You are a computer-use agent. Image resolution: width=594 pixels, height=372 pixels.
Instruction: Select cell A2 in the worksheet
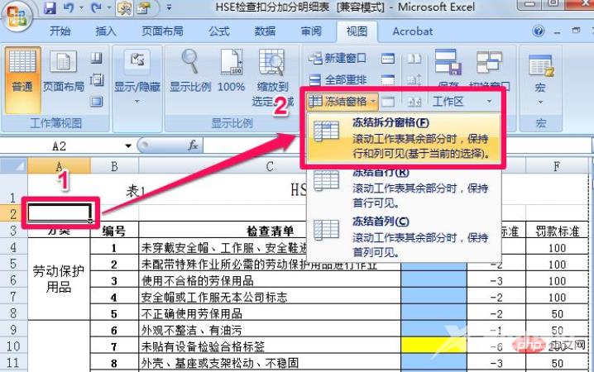[58, 212]
